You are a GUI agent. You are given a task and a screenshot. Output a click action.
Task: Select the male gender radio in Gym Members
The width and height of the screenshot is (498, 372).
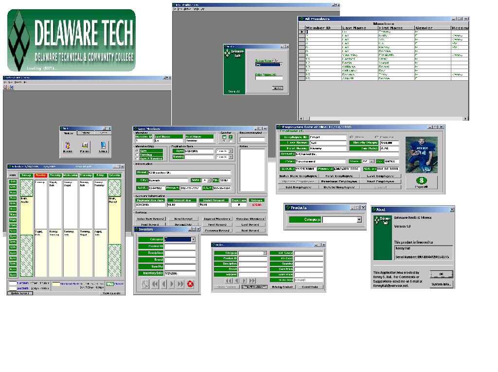coord(224,141)
